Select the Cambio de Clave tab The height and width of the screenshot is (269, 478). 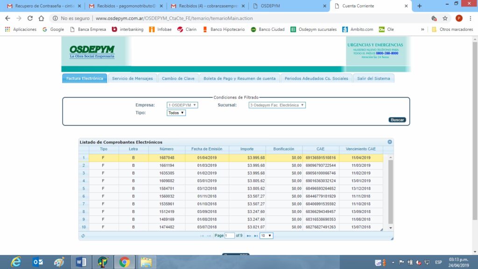[x=178, y=78]
